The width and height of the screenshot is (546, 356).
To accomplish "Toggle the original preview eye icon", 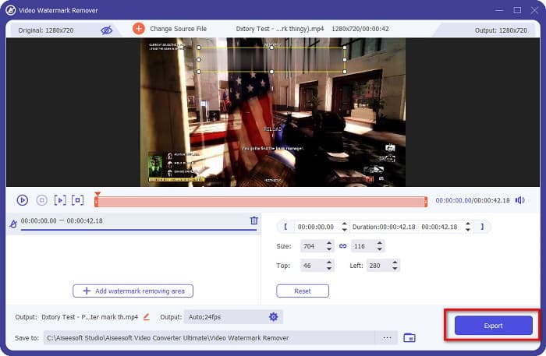I will click(107, 30).
